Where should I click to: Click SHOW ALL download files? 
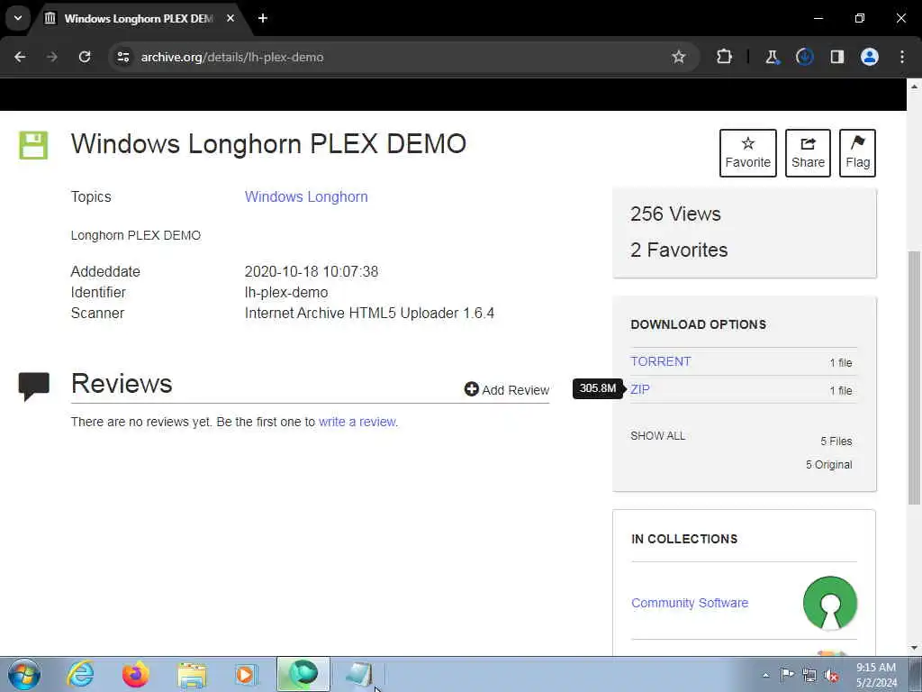coord(658,436)
